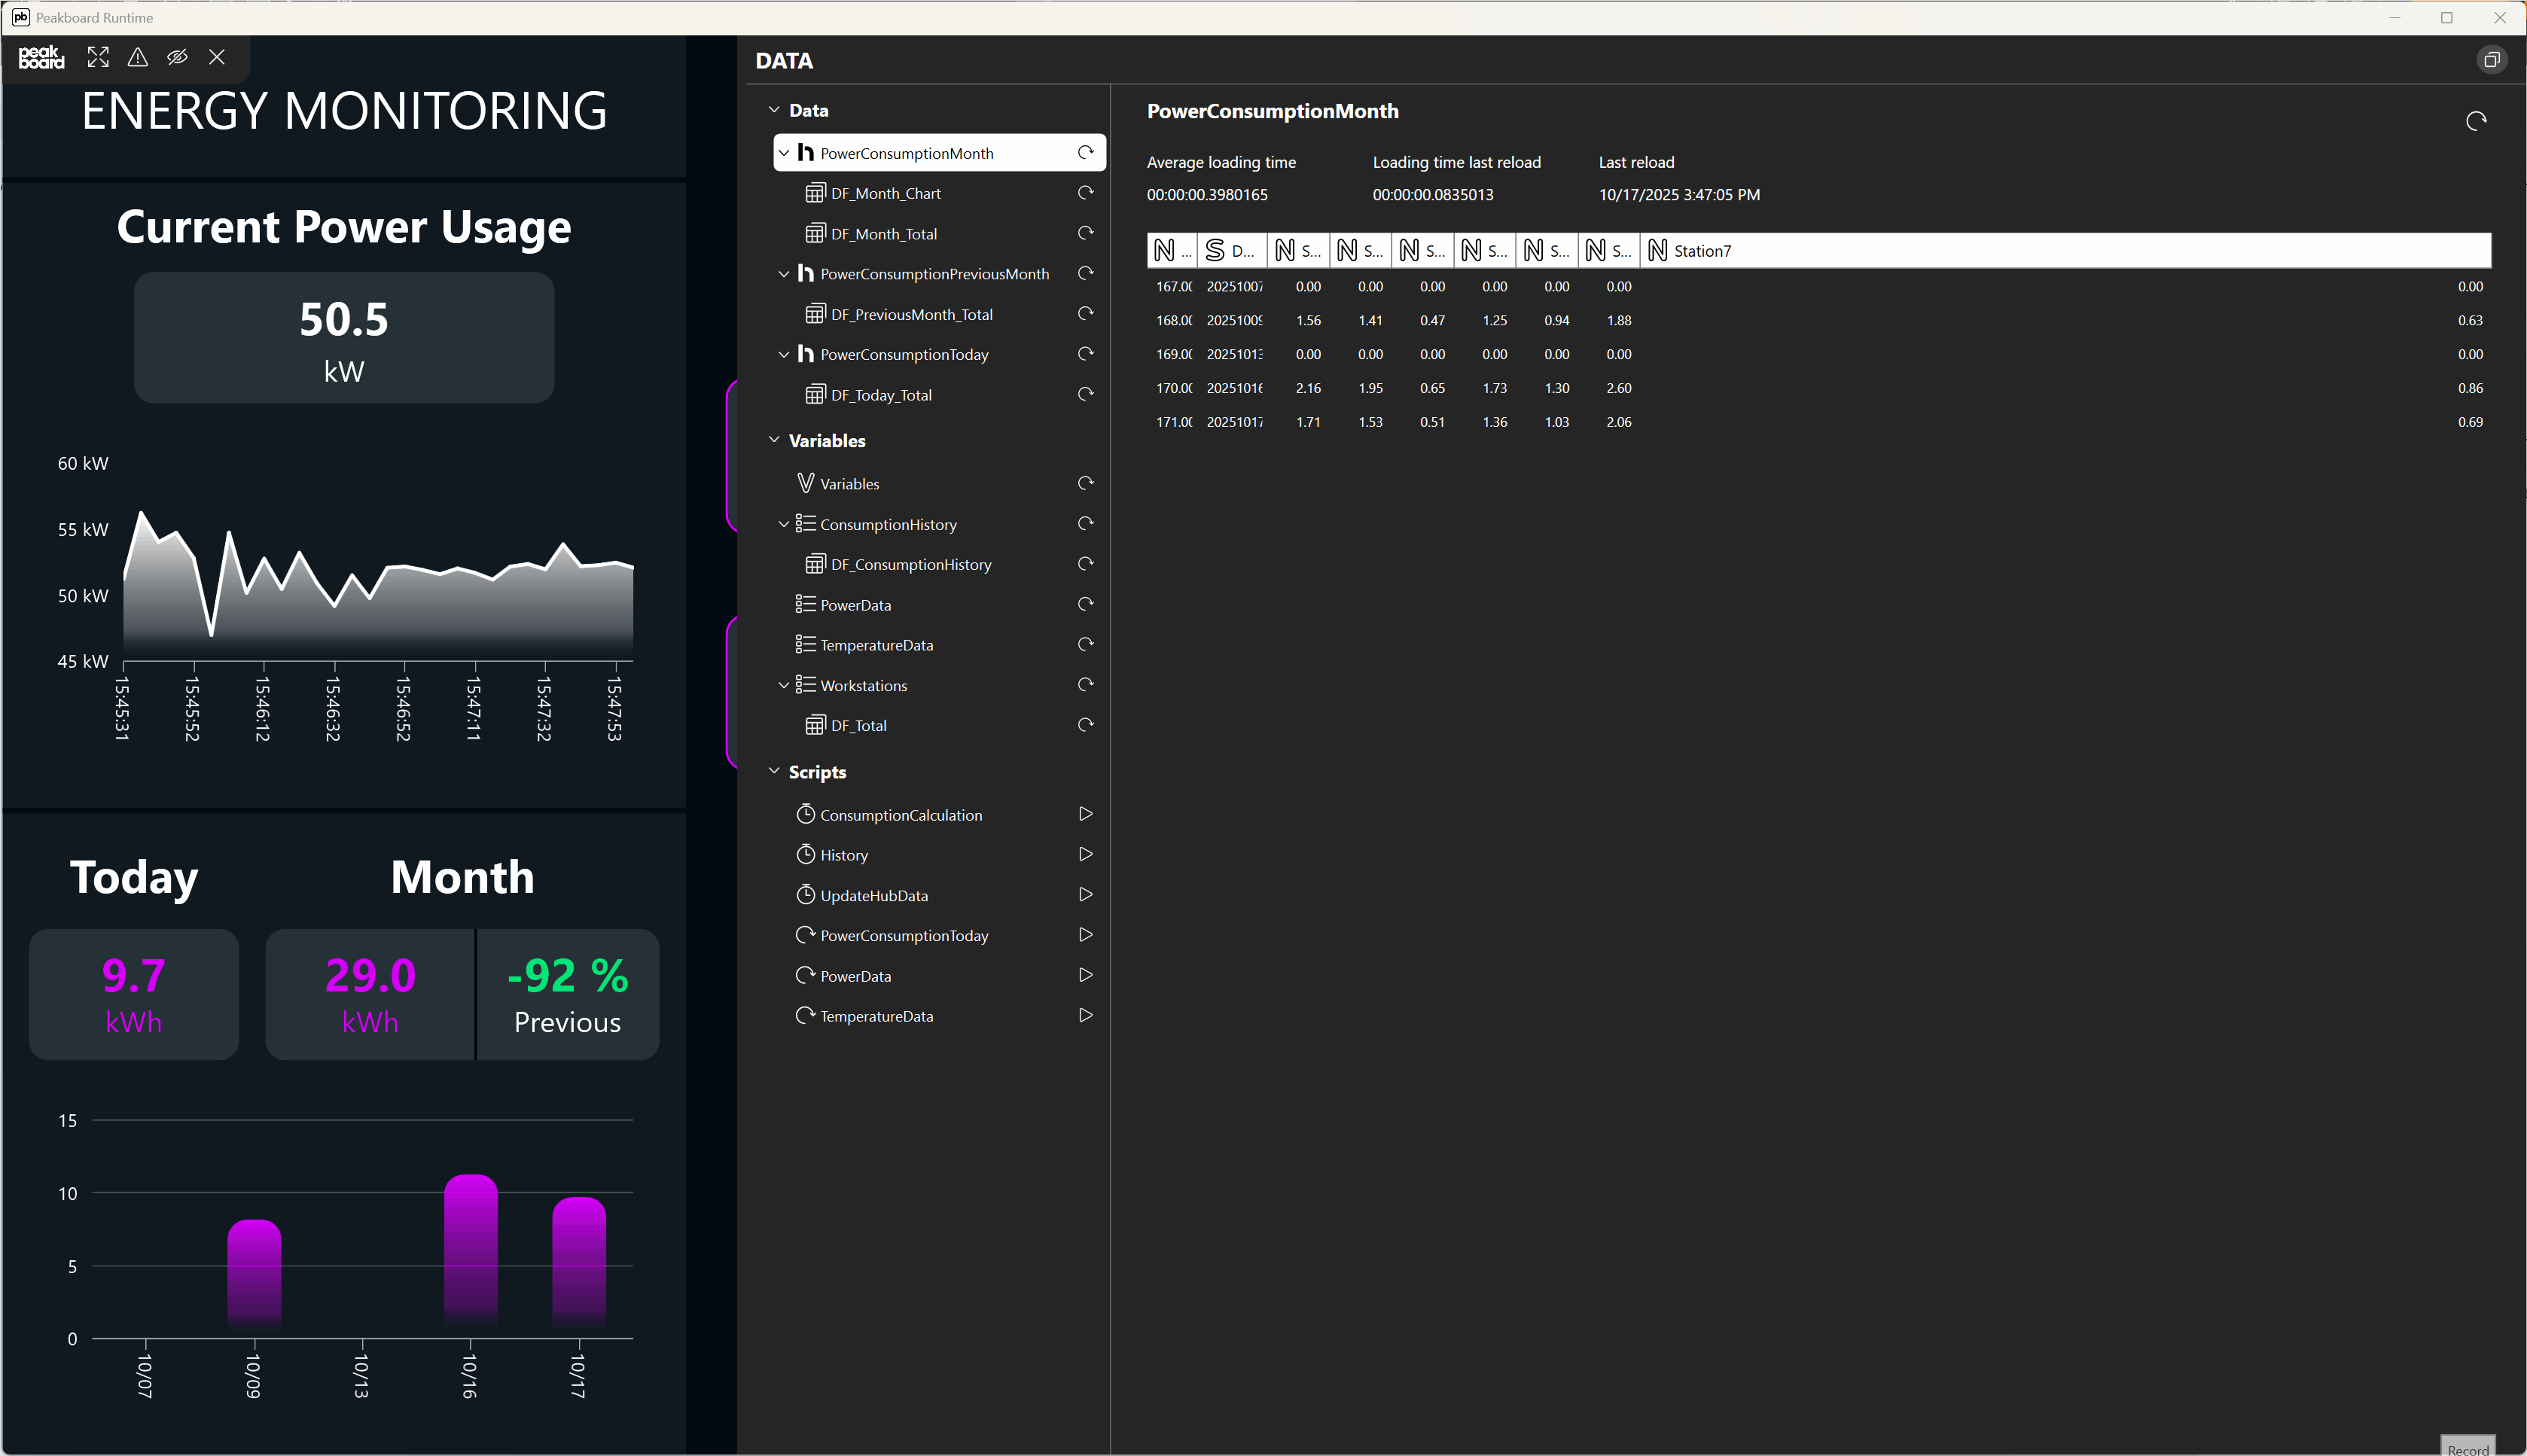
Task: Run the TemperatureData script
Action: (1085, 1015)
